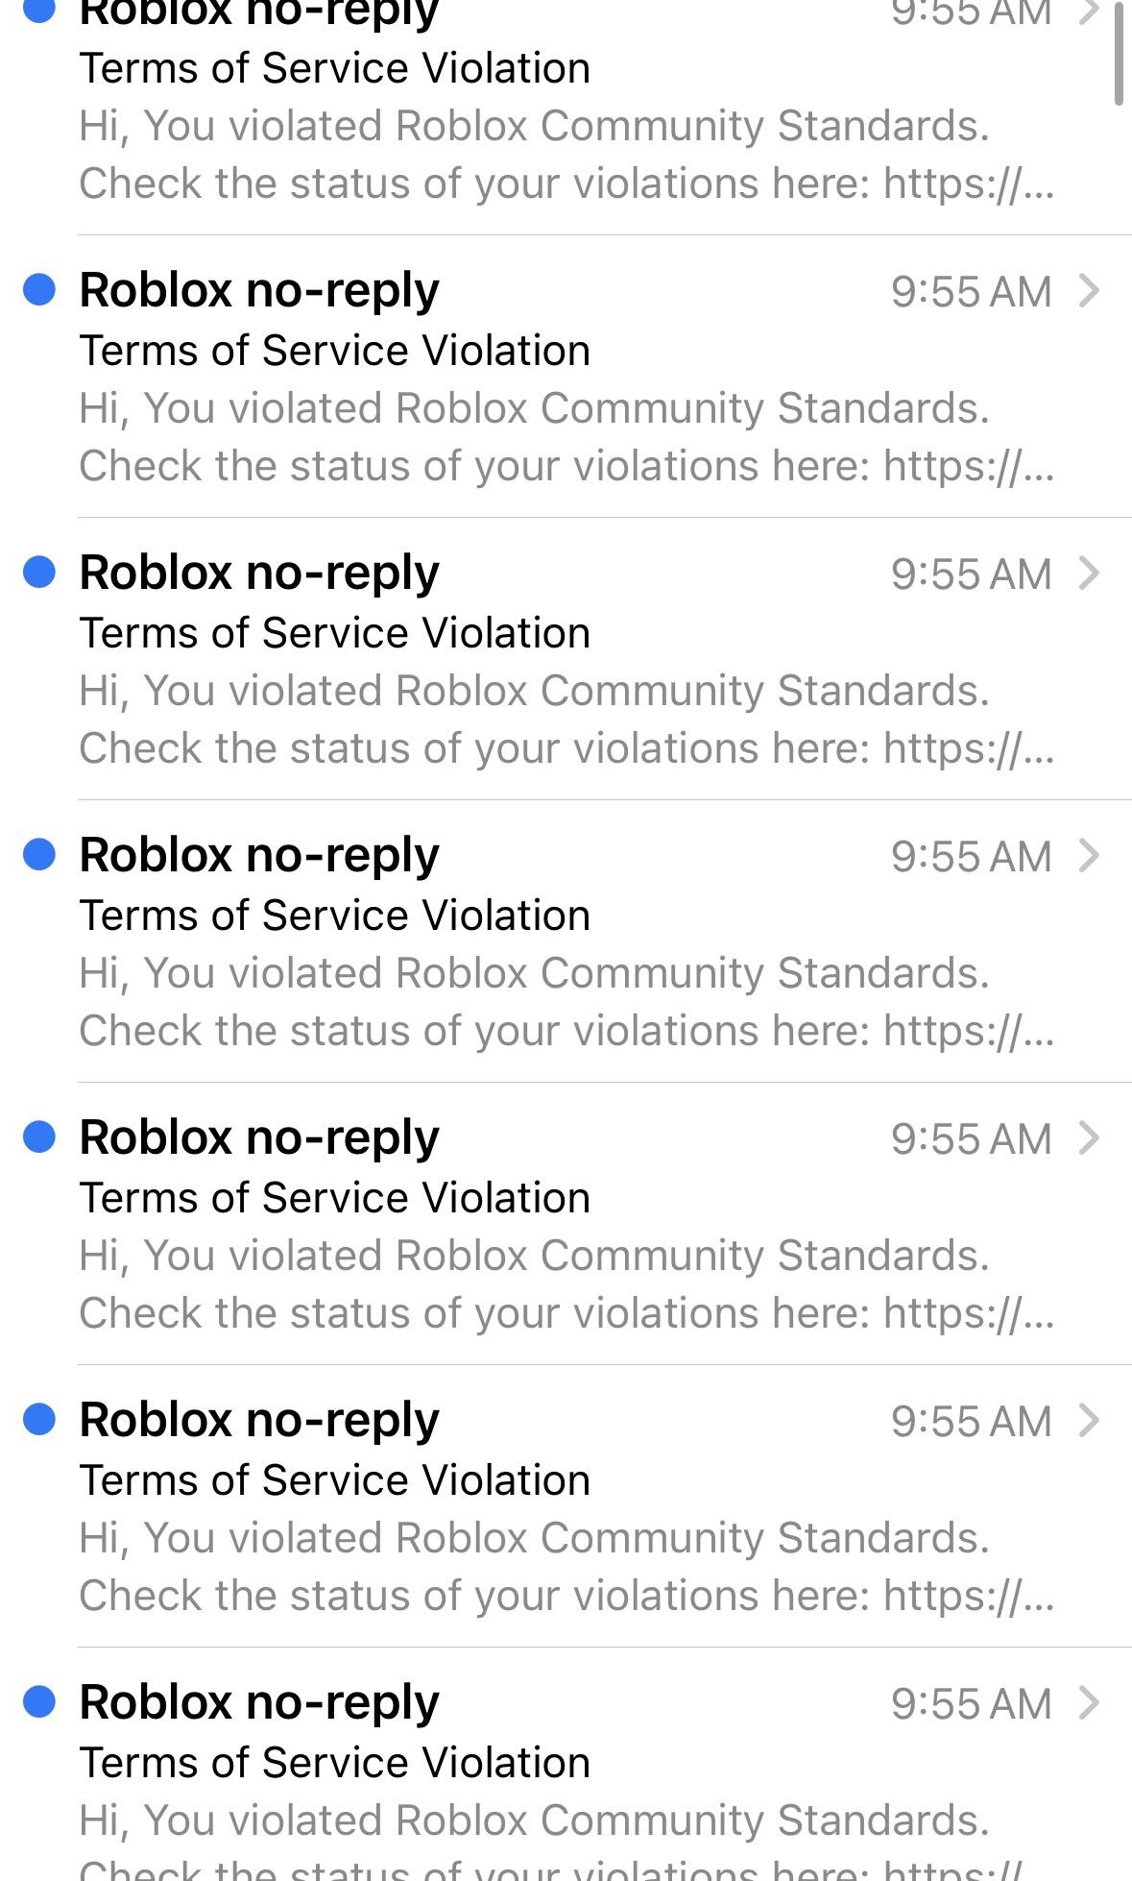1132x1881 pixels.
Task: Click the unread blue dot on the fifth email
Action: point(39,1136)
